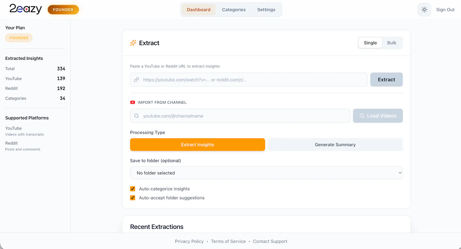Click the FOUNDER plan badge in sidebar
Image resolution: width=461 pixels, height=249 pixels.
[x=19, y=38]
